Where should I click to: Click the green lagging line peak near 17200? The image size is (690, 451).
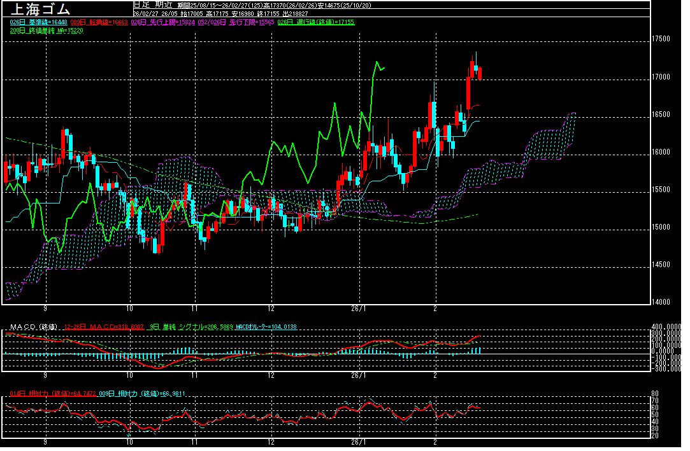click(x=377, y=62)
